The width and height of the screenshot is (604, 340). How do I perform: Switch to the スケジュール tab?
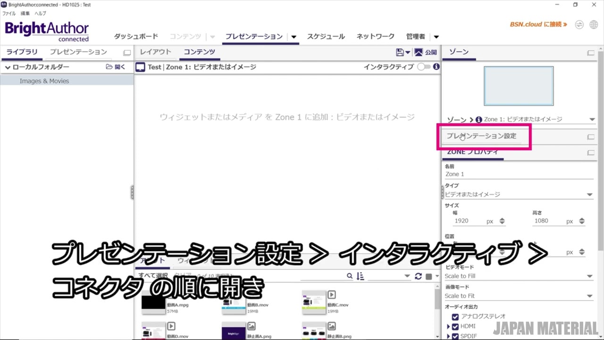[326, 36]
